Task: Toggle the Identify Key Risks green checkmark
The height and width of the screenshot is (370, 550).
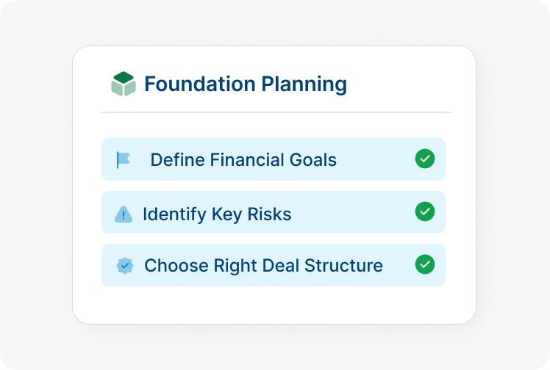Action: point(425,211)
